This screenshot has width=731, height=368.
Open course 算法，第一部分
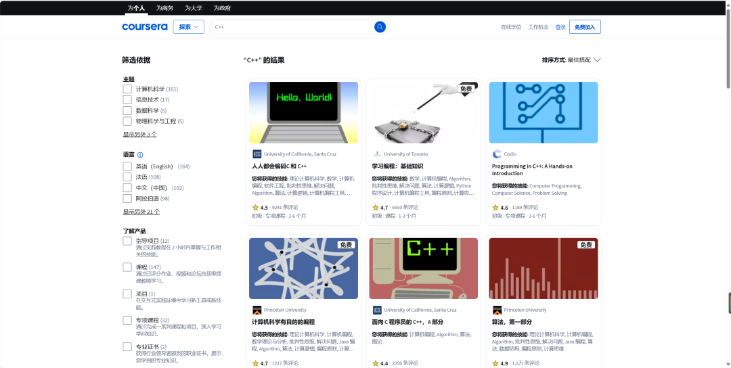click(512, 322)
